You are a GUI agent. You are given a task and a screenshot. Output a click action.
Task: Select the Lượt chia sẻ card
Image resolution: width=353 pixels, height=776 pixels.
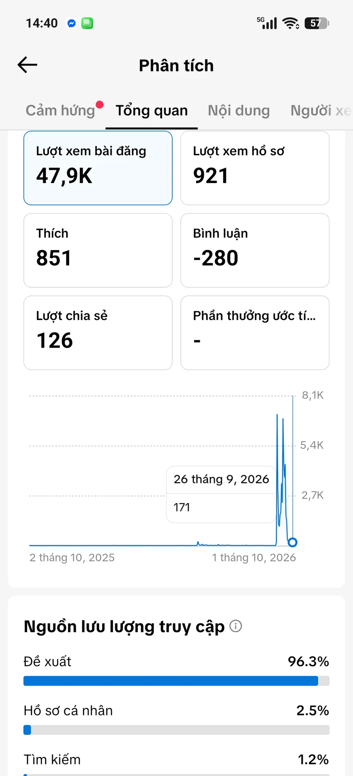98,333
